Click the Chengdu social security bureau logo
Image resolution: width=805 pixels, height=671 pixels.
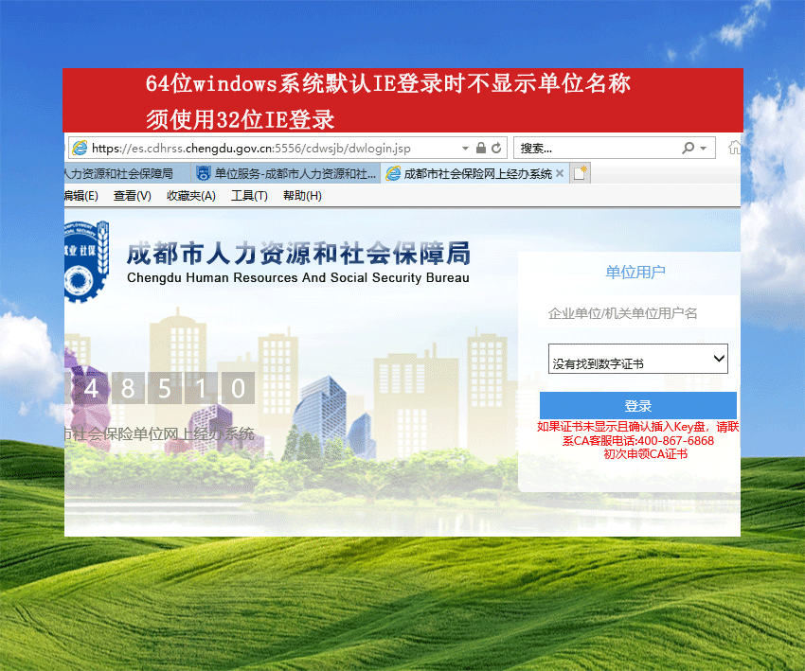86,261
